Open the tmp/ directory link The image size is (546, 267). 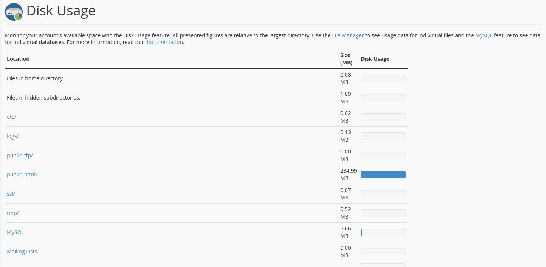click(x=12, y=213)
